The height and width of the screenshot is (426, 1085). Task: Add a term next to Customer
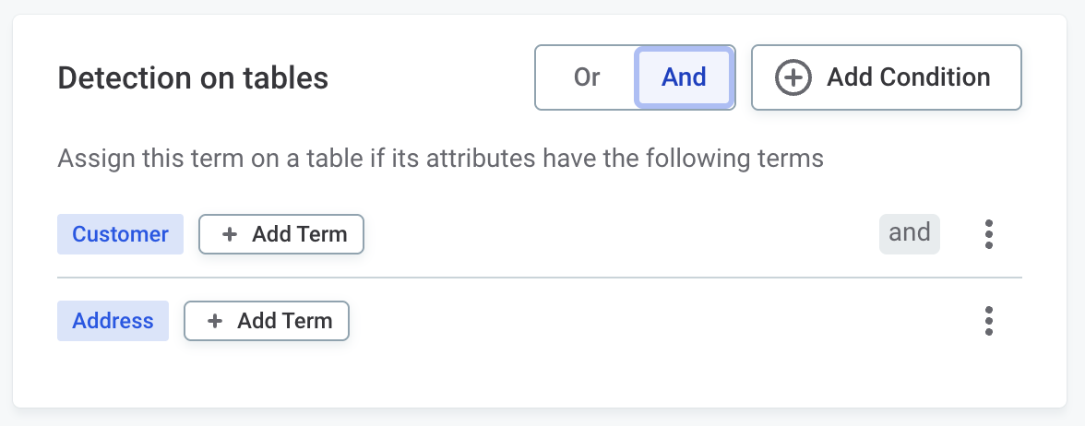click(x=281, y=234)
